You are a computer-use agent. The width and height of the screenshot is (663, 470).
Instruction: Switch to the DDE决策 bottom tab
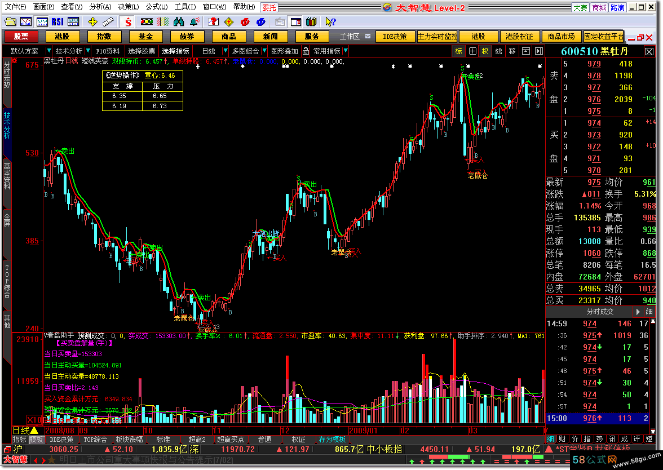(62, 440)
